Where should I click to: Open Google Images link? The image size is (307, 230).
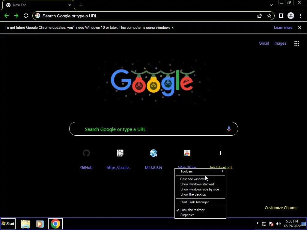point(280,43)
